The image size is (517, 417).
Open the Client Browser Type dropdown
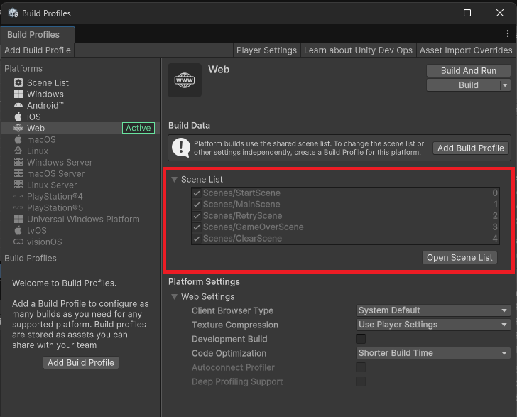(433, 310)
